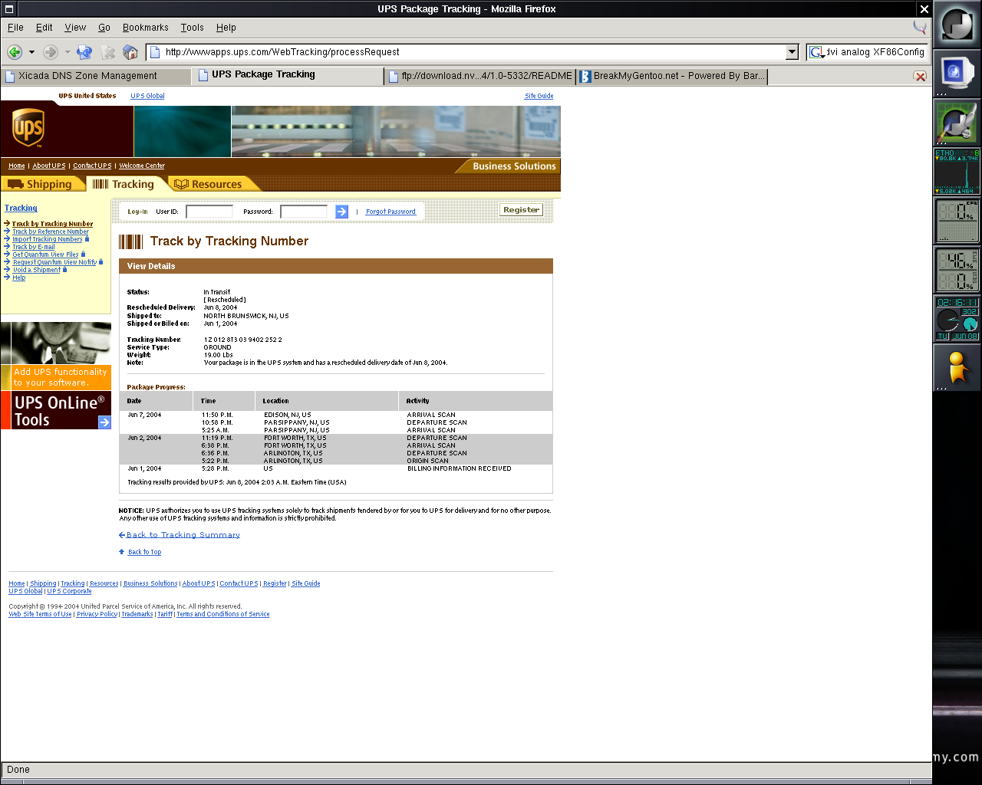Open the Google search engine selector
The height and width of the screenshot is (785, 982).
(817, 52)
